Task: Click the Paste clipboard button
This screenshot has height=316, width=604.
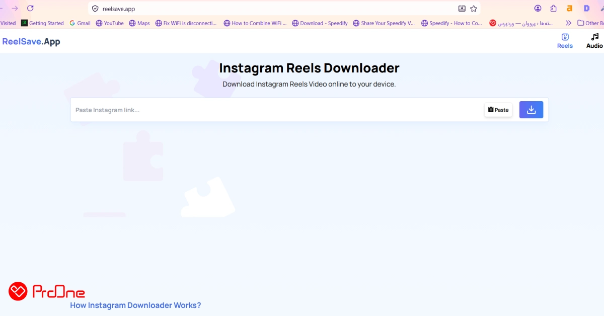Action: coord(498,110)
